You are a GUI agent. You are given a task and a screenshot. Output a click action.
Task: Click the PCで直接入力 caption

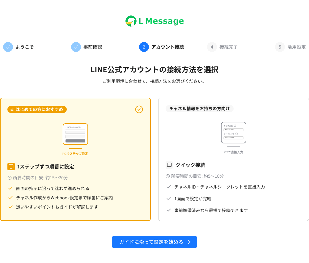[x=234, y=152]
